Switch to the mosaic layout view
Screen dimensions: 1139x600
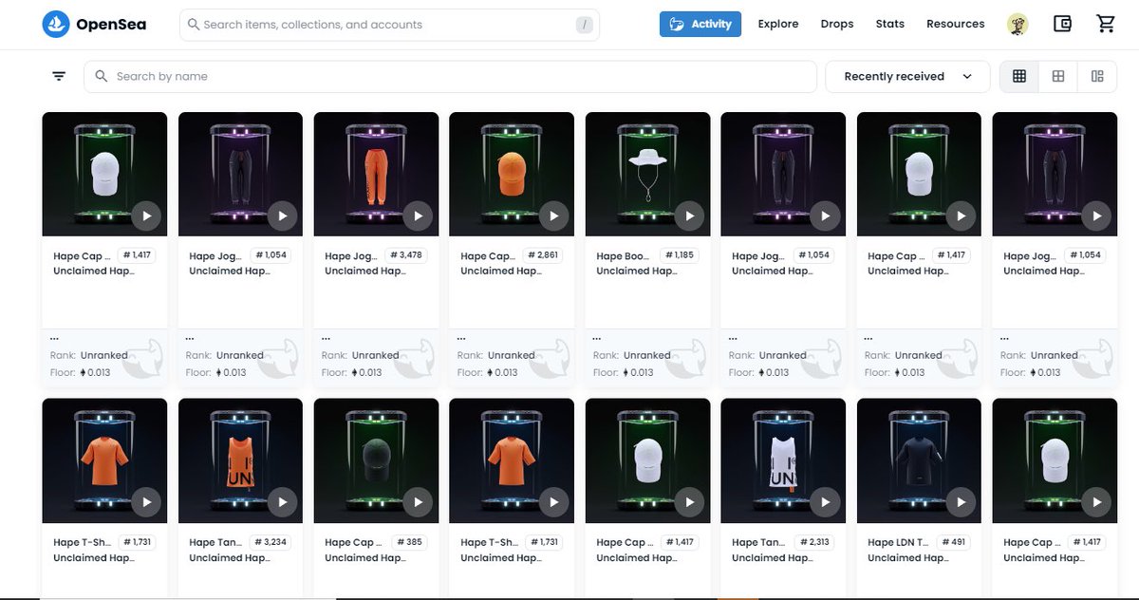[1097, 76]
